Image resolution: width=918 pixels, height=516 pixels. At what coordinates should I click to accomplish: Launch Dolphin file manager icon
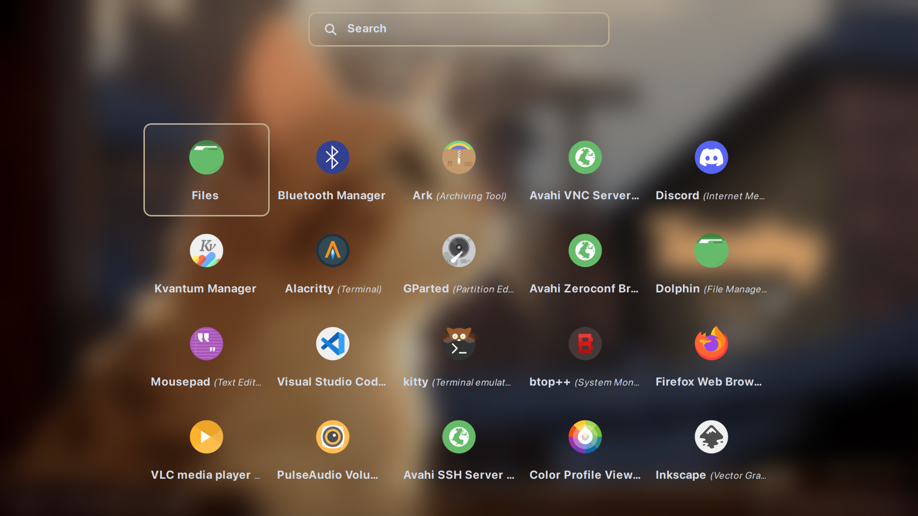tap(711, 250)
